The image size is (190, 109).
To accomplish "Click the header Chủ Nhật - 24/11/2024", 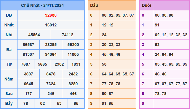I will tap(42, 5).
